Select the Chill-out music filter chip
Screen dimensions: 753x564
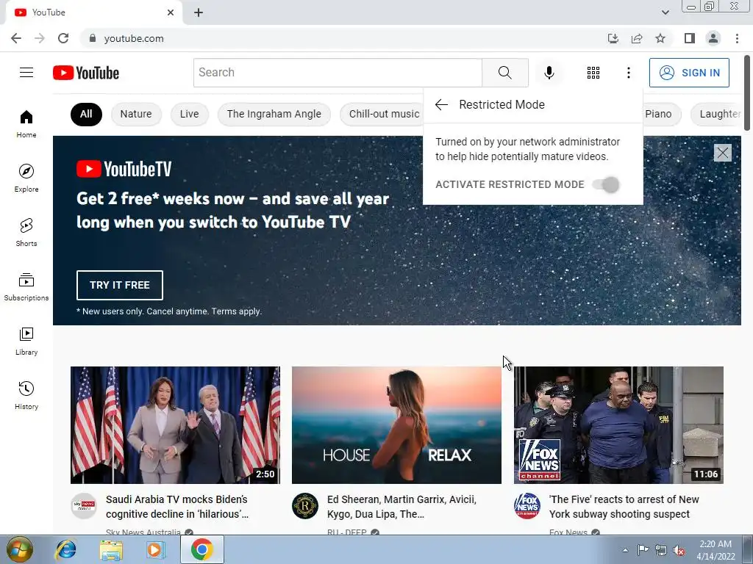(x=382, y=114)
